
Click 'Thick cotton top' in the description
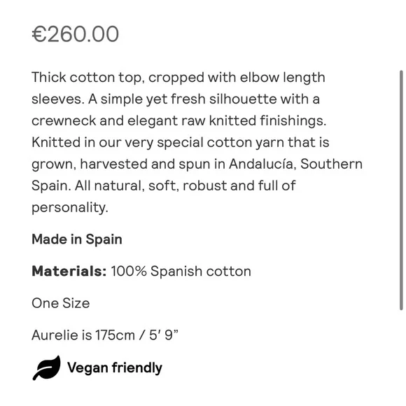pyautogui.click(x=87, y=78)
